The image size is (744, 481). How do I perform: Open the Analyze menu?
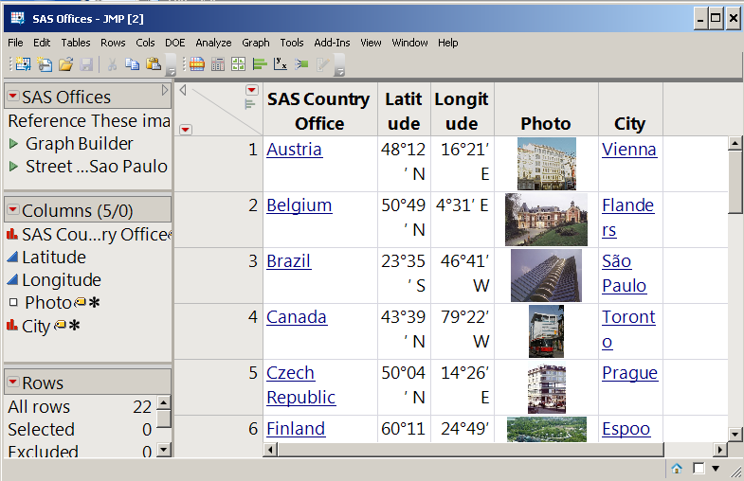tap(213, 43)
